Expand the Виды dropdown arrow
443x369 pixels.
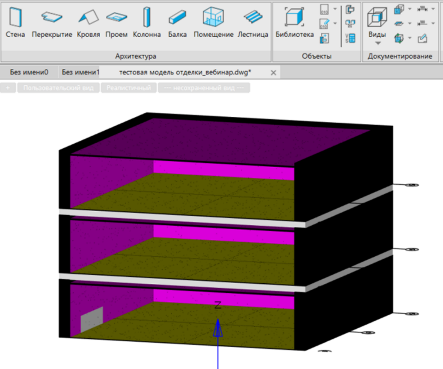378,43
